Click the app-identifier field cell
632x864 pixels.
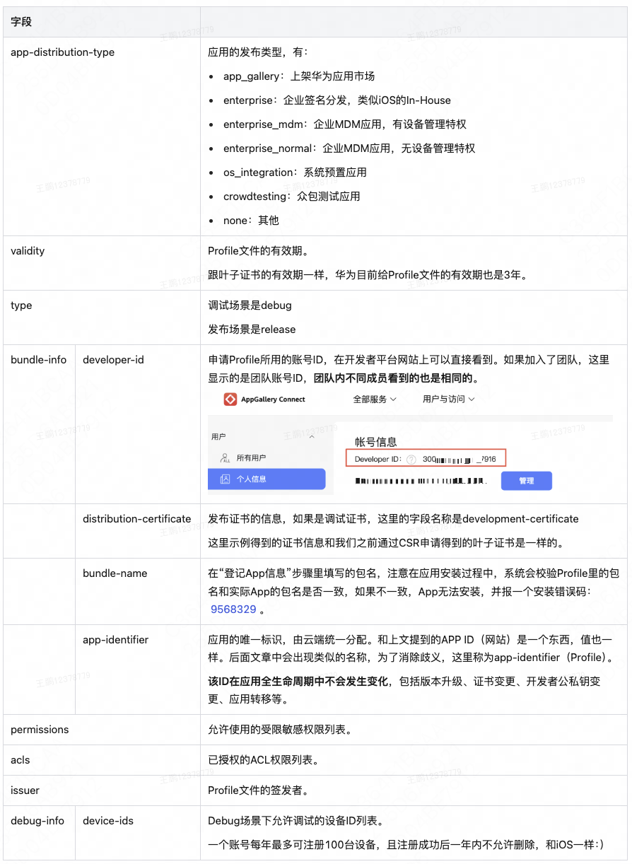point(115,640)
